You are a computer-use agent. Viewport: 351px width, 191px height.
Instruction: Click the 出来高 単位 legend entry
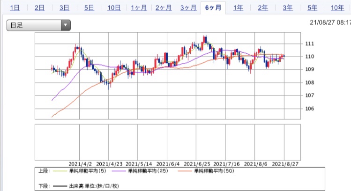coord(94,186)
